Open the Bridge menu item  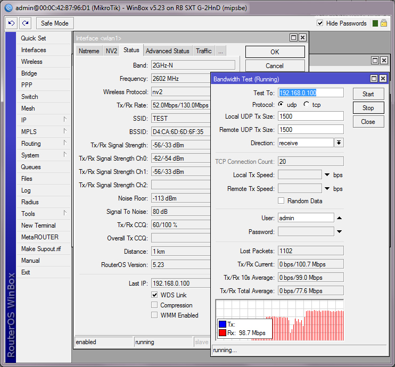44,73
